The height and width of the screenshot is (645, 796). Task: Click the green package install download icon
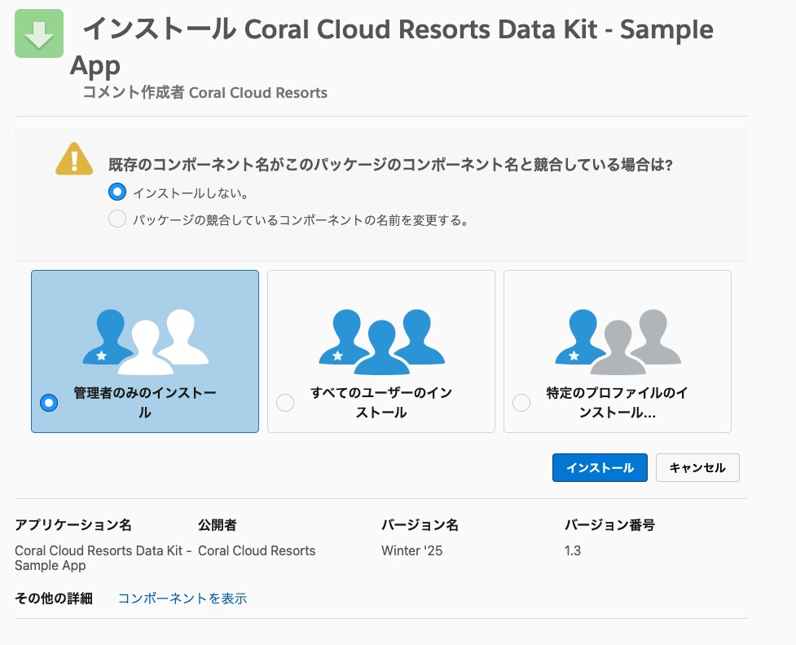tap(39, 33)
